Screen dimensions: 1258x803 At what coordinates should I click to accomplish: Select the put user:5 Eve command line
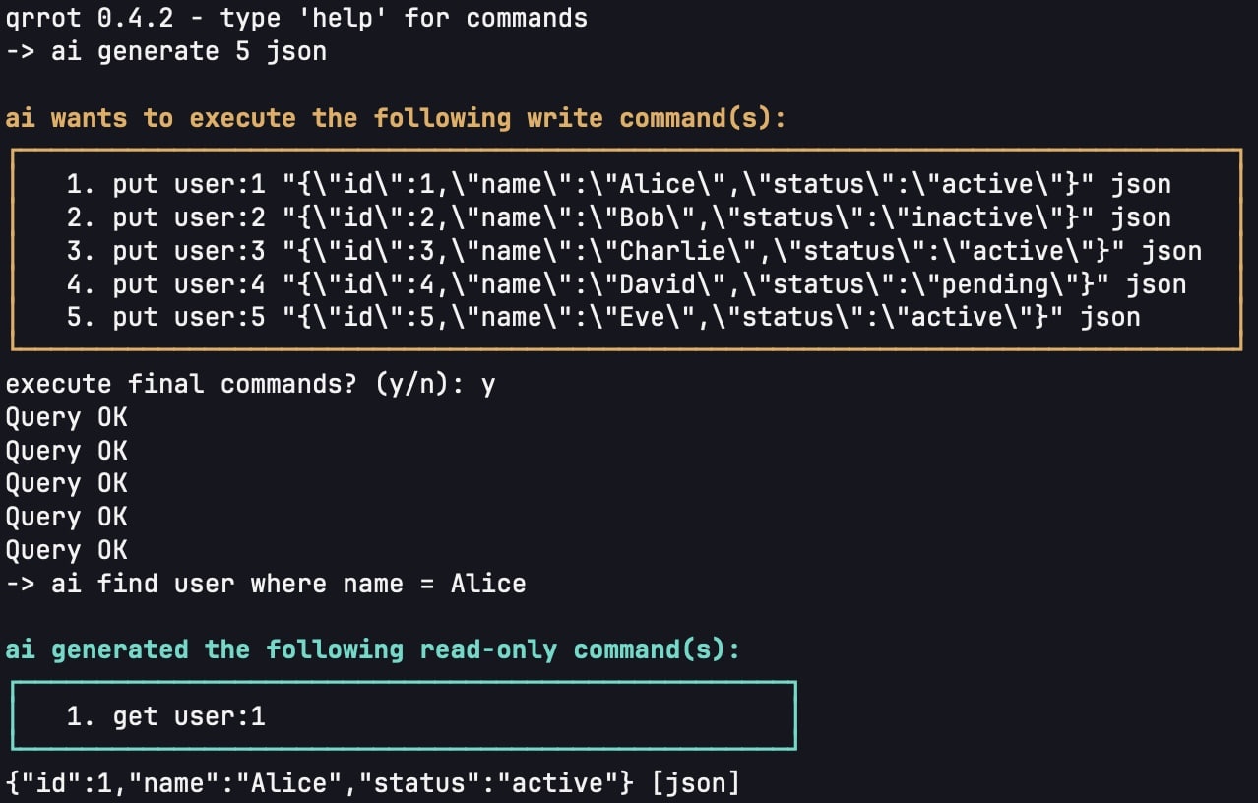pos(602,317)
